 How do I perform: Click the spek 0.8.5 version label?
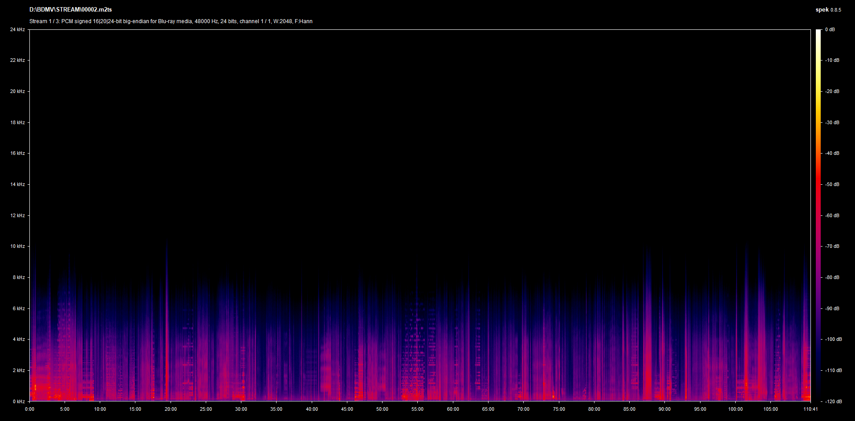(828, 10)
